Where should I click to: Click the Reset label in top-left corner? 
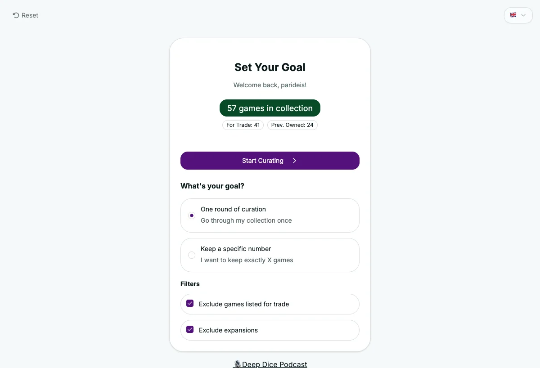pyautogui.click(x=30, y=15)
